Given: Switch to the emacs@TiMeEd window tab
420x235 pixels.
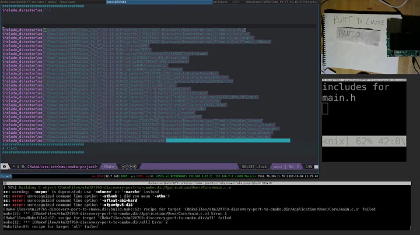Looking at the screenshot, I should point(159,2).
